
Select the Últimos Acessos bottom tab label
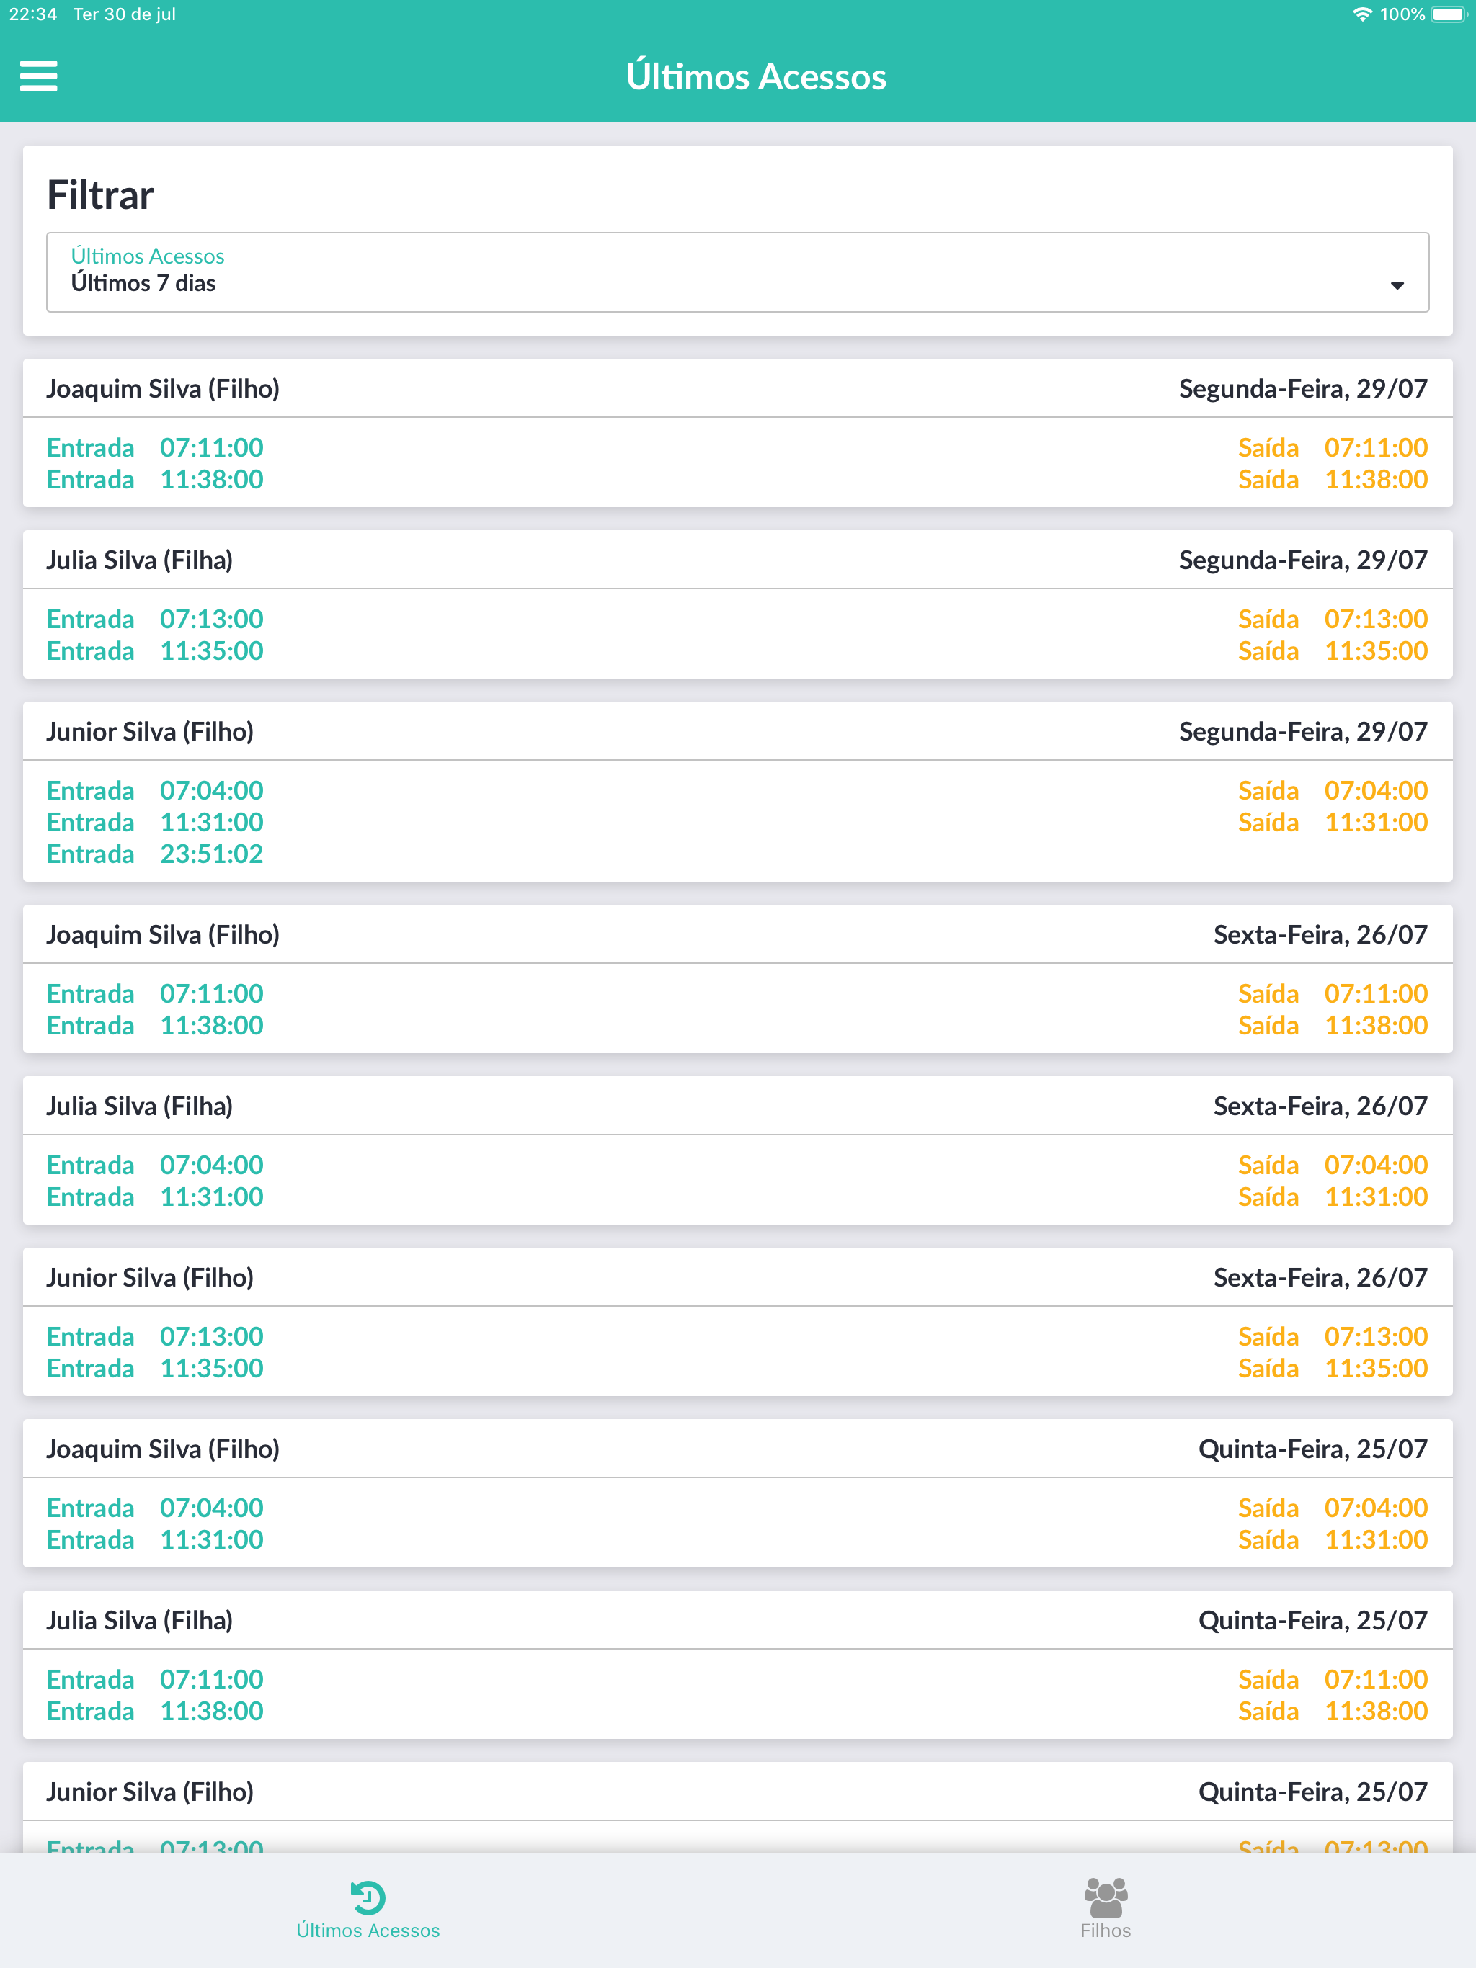coord(368,1931)
